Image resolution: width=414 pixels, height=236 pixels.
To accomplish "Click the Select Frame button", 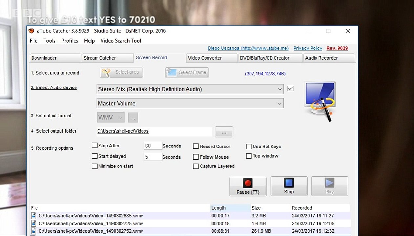I will pyautogui.click(x=187, y=72).
